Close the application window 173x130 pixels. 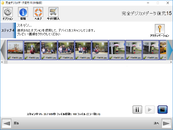[x=168, y=3]
